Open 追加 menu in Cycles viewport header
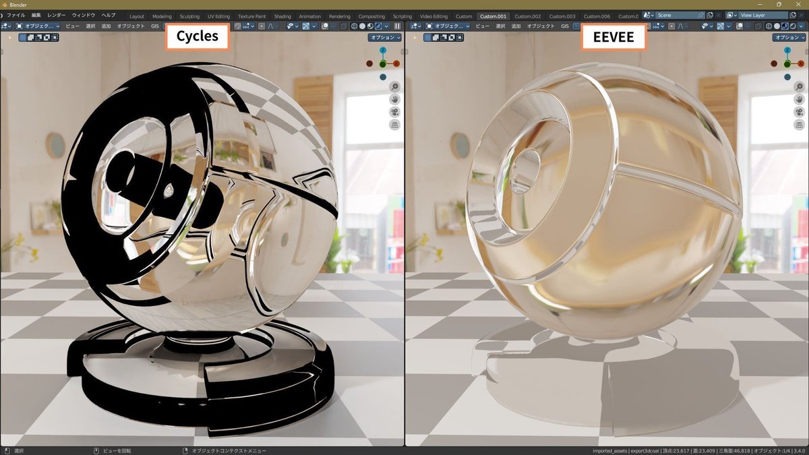This screenshot has height=455, width=809. (106, 26)
